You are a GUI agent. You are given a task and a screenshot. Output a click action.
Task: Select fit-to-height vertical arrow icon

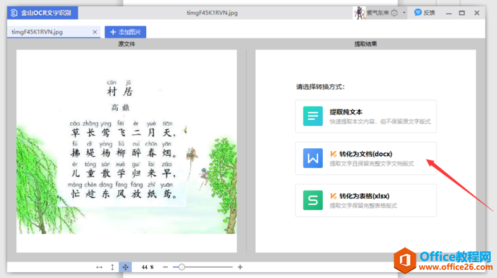[112, 267]
